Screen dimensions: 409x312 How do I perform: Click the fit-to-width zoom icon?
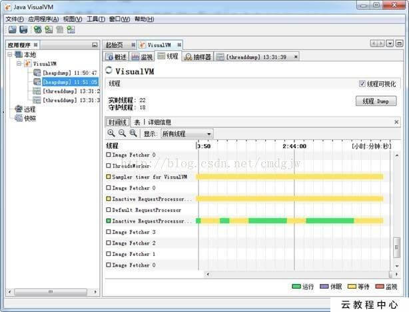133,133
